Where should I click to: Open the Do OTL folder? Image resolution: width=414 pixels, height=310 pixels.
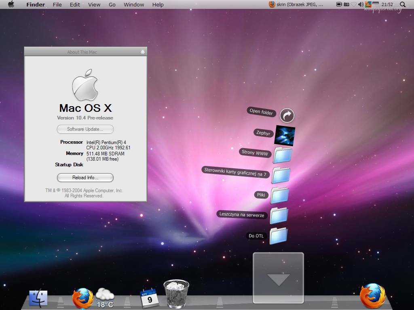click(278, 236)
